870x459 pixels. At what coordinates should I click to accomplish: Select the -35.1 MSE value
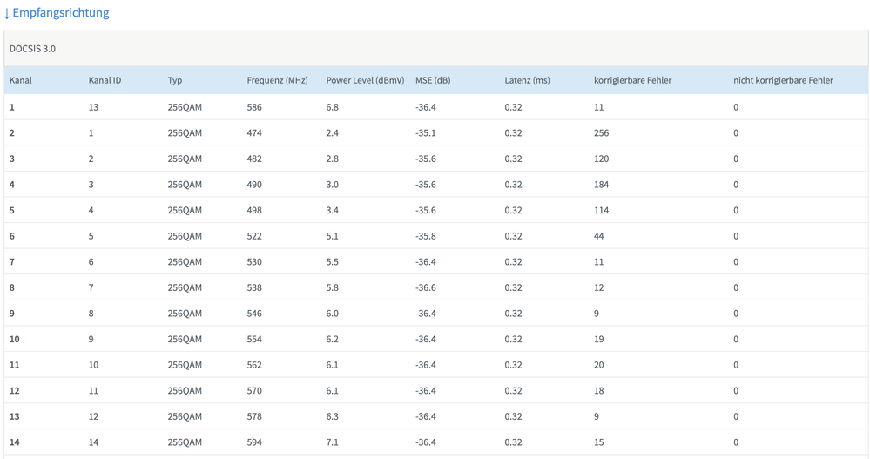coord(426,133)
